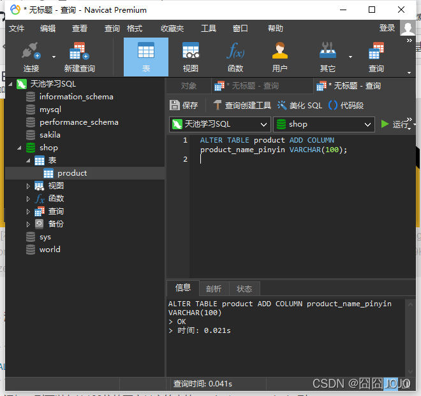Open the 格式 menu
421x396 pixels.
[x=135, y=28]
